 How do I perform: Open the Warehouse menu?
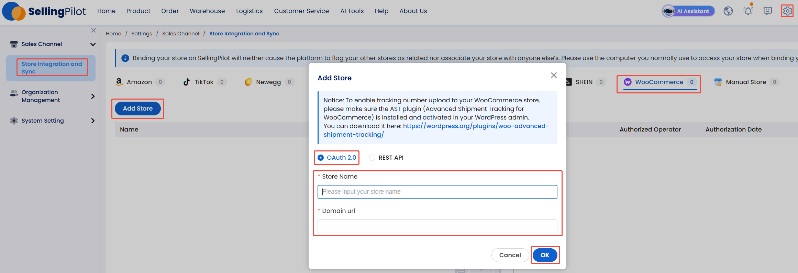pos(207,11)
